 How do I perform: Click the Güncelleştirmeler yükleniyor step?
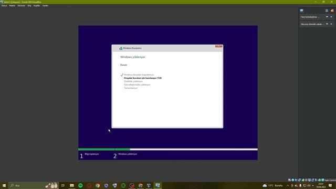point(137,85)
